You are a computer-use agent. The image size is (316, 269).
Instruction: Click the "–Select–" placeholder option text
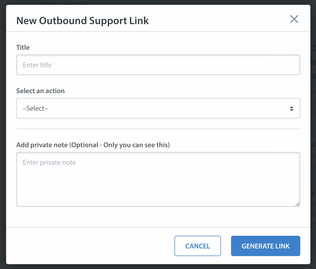coord(35,108)
